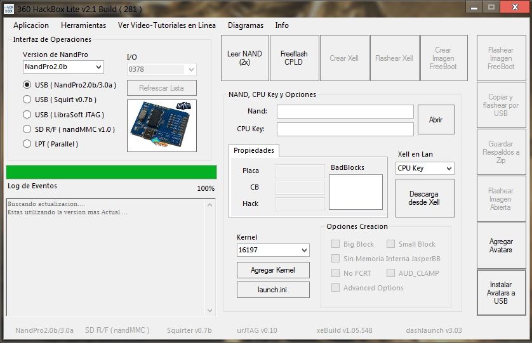Click the Nand path input field
The width and height of the screenshot is (532, 343).
click(x=345, y=112)
